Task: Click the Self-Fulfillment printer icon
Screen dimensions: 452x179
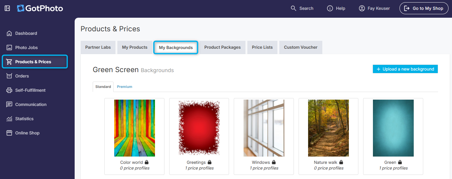Action: (x=9, y=90)
